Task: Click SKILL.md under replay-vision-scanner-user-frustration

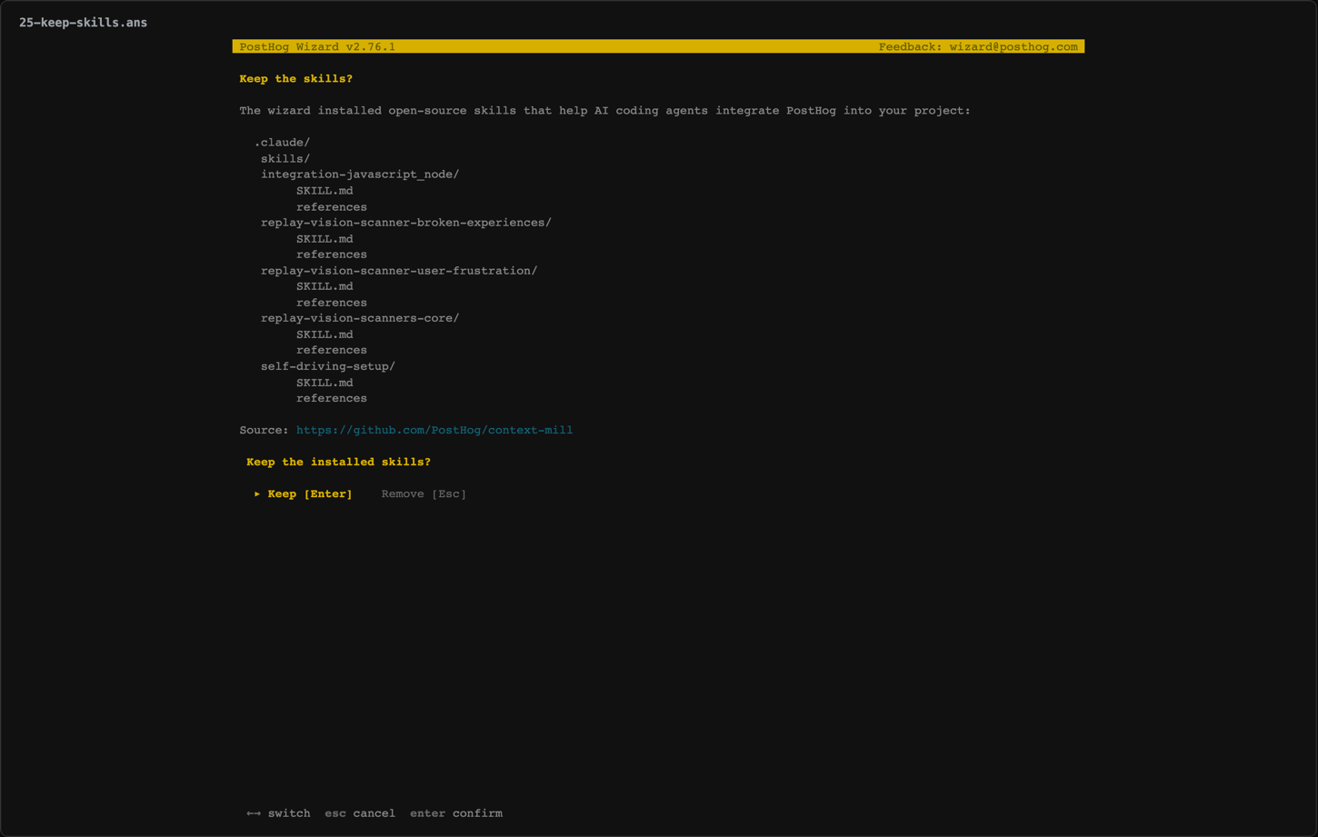Action: point(325,286)
